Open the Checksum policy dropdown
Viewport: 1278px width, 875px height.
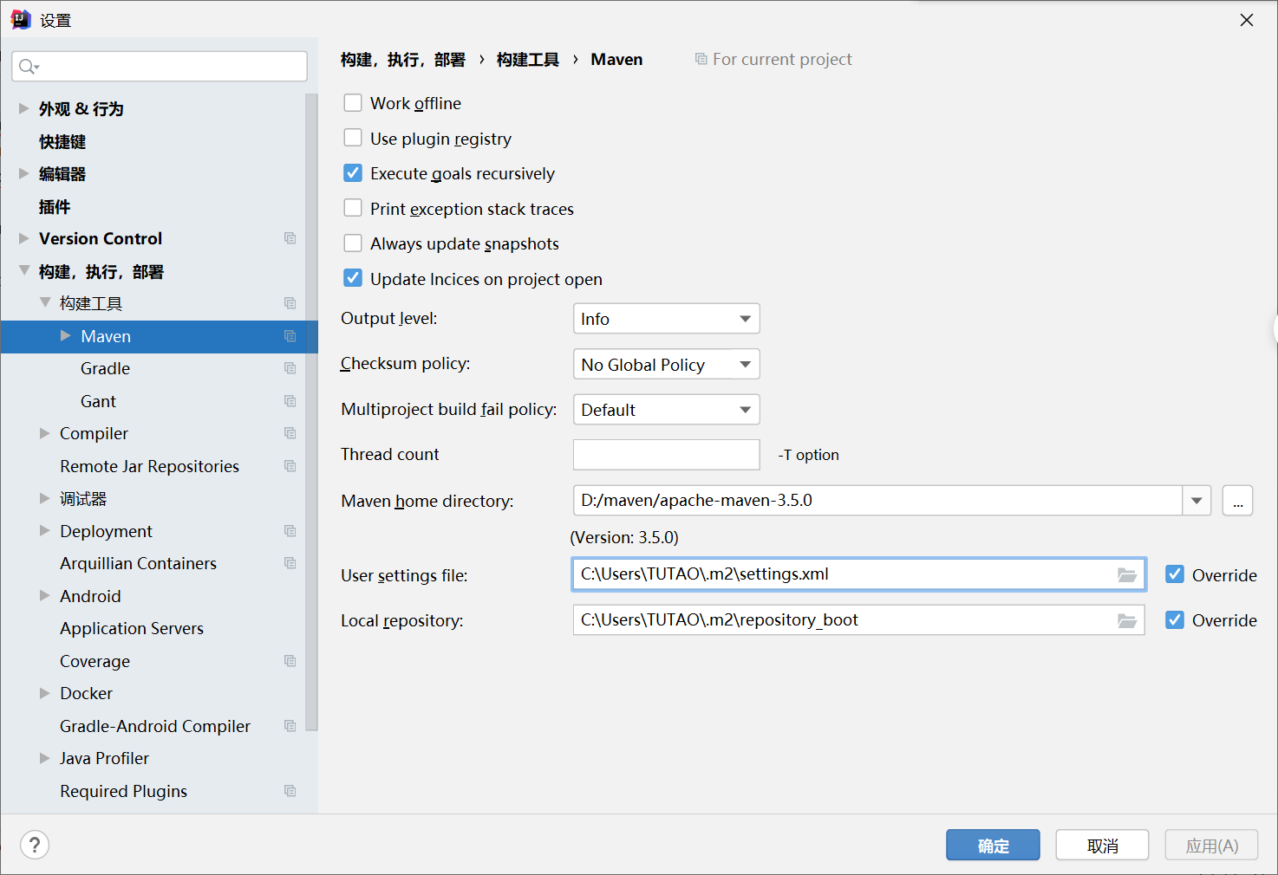click(667, 364)
